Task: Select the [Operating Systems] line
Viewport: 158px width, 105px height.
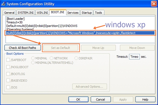Action: pyautogui.click(x=20, y=29)
